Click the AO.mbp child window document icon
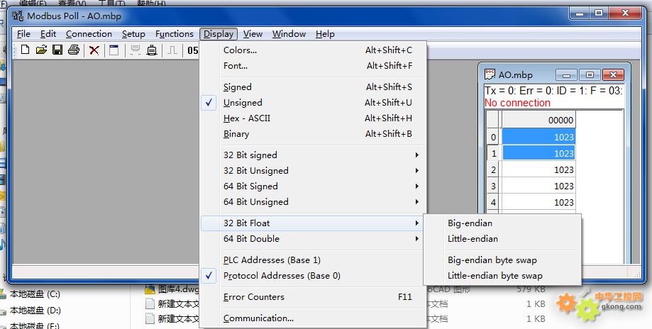 click(x=490, y=74)
